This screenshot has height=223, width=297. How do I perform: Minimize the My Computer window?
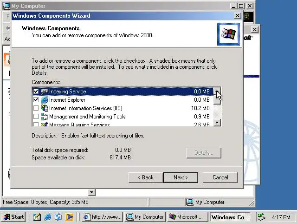coord(233,6)
